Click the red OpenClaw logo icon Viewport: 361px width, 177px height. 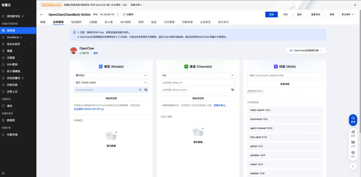point(74,51)
